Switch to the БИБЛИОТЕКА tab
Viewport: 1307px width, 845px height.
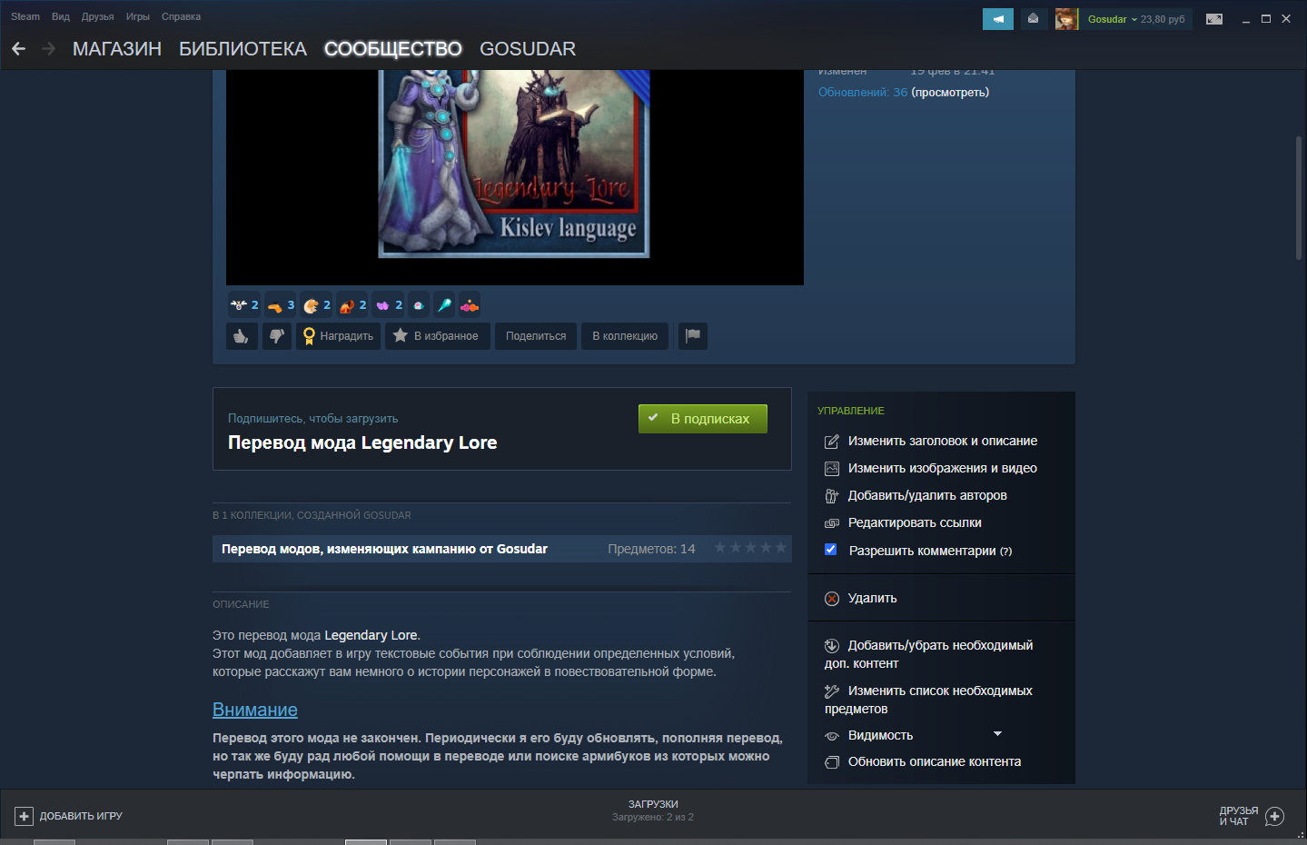pyautogui.click(x=243, y=49)
